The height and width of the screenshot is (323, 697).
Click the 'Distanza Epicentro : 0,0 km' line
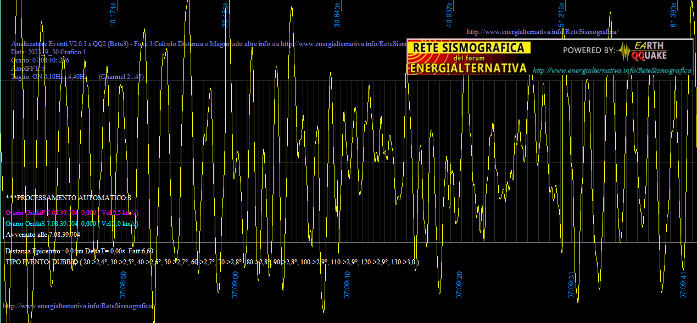(x=79, y=251)
